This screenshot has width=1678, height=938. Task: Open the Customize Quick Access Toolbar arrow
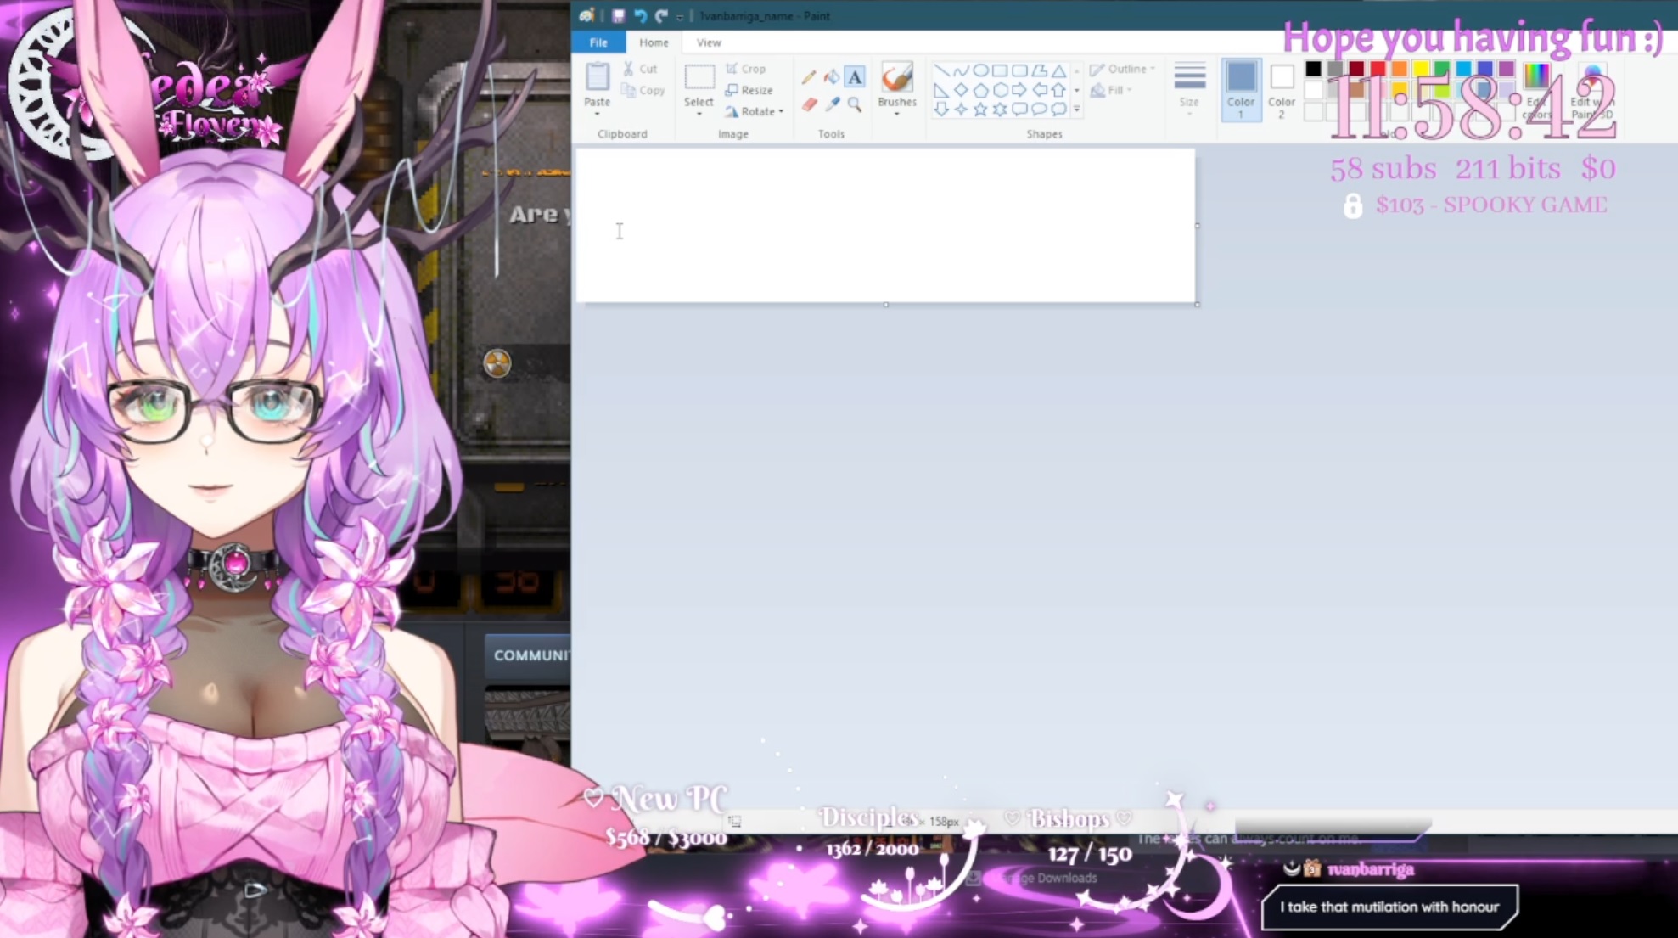(x=680, y=16)
